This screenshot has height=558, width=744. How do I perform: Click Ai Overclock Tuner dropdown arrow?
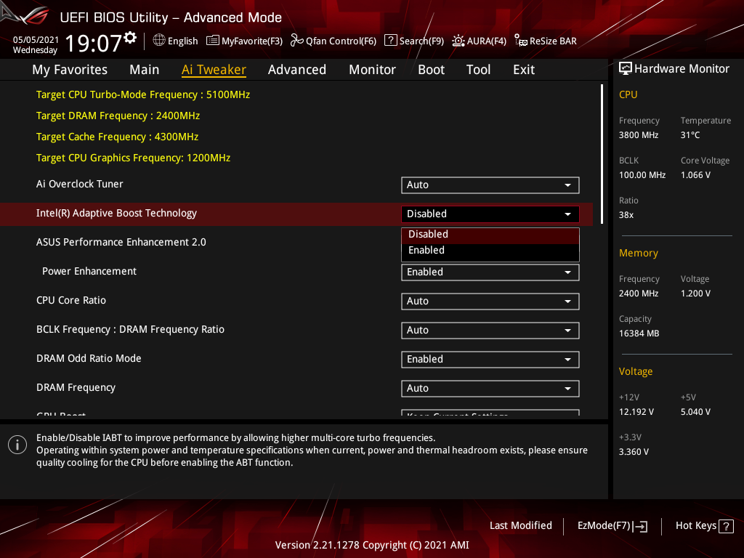click(567, 185)
